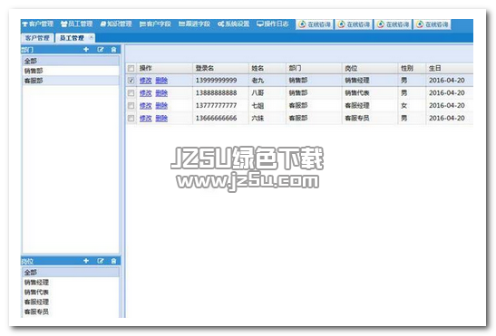
Task: Click 删除 for employee 13999999999
Action: pos(161,81)
